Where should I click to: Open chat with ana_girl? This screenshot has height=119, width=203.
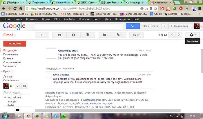(x=12, y=102)
